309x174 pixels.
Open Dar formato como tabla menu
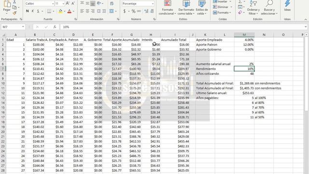click(186, 8)
